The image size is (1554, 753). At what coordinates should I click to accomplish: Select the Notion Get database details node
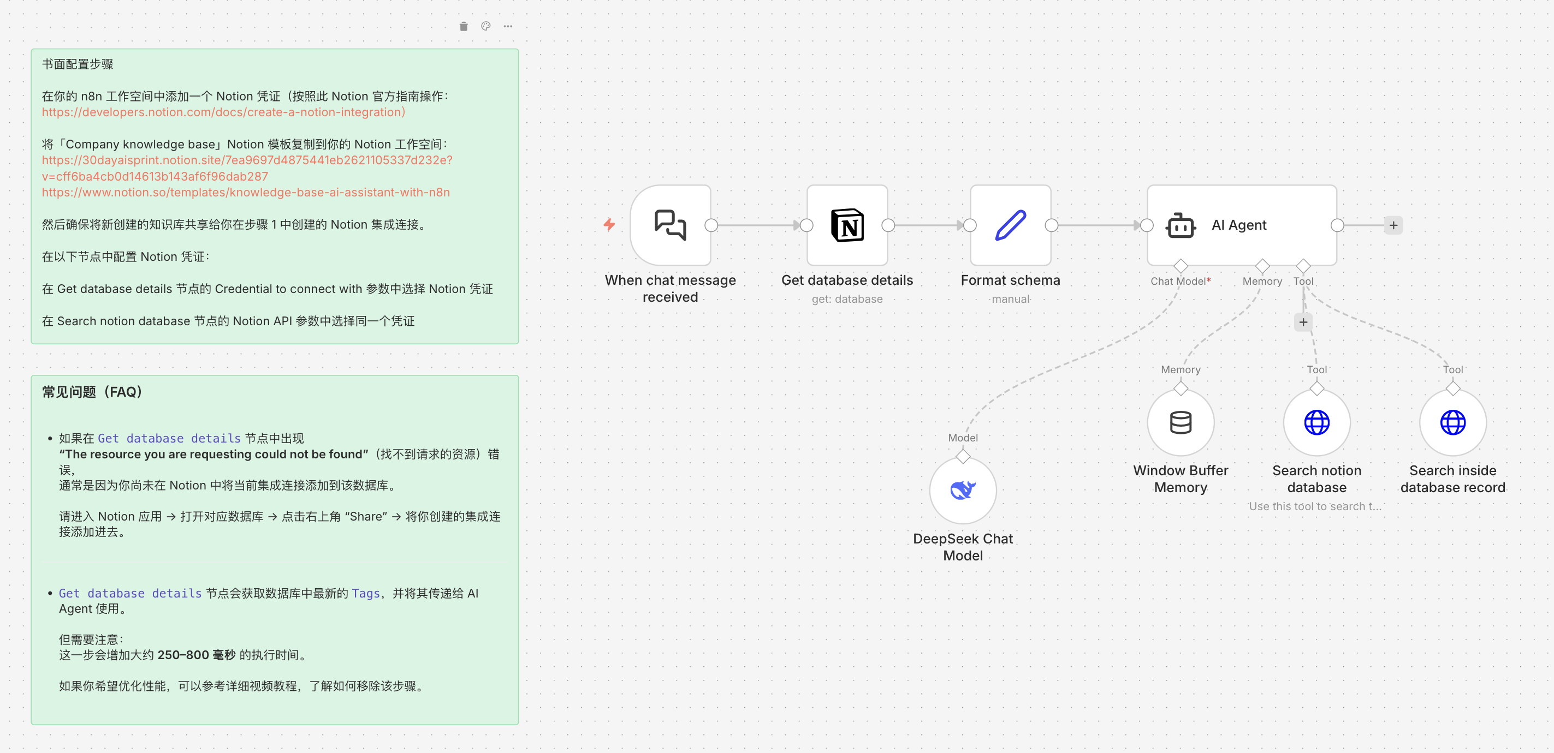846,225
